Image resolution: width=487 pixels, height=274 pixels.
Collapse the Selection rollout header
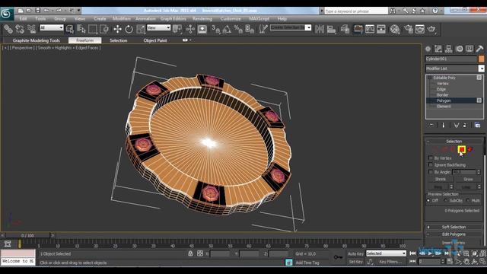pos(454,142)
